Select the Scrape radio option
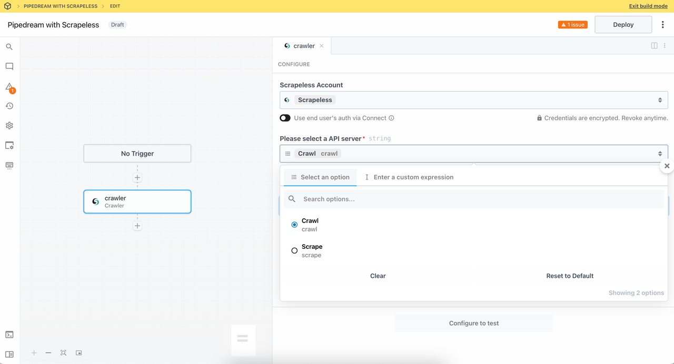Screen dimensions: 674x364 click(294, 250)
